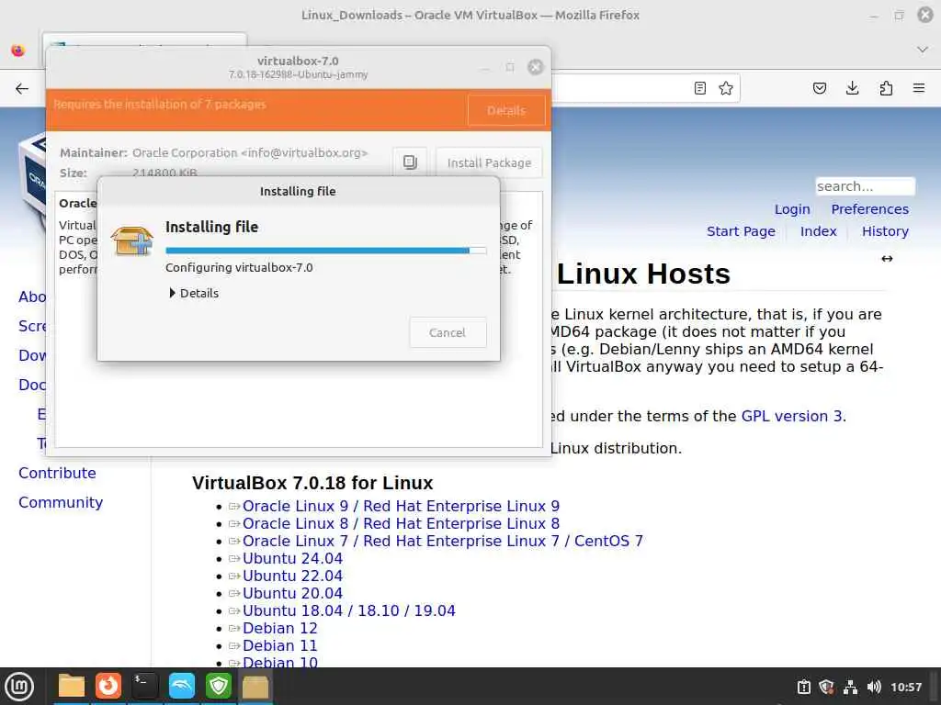
Task: Open Firefox reader view icon
Action: tap(699, 89)
